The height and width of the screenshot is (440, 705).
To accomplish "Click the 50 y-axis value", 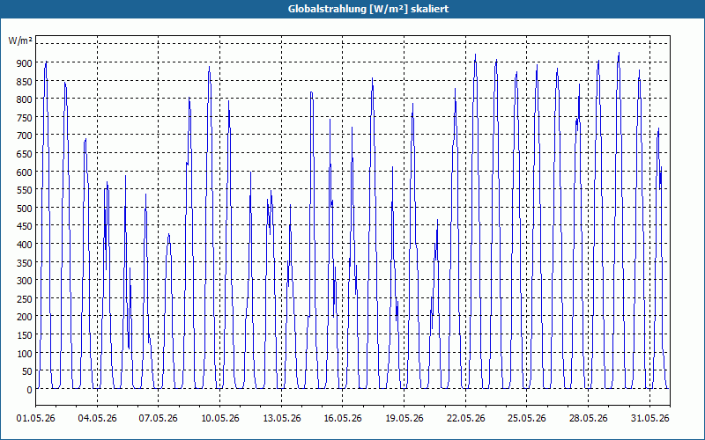I will coord(26,371).
